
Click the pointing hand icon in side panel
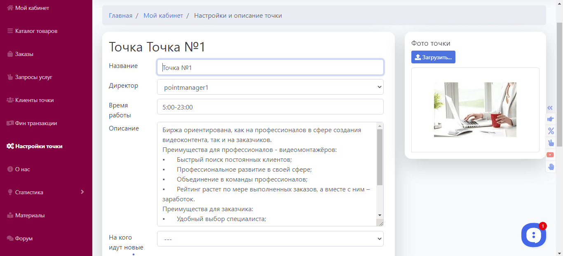[x=550, y=119]
